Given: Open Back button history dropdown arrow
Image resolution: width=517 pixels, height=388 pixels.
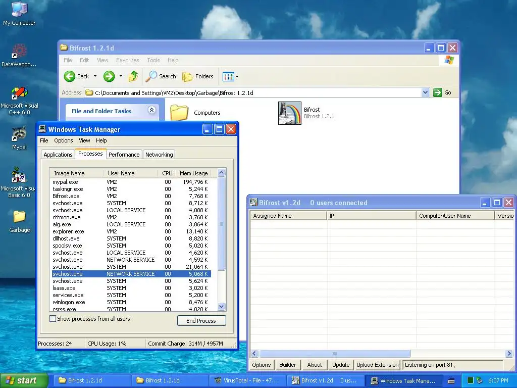Looking at the screenshot, I should coord(95,76).
